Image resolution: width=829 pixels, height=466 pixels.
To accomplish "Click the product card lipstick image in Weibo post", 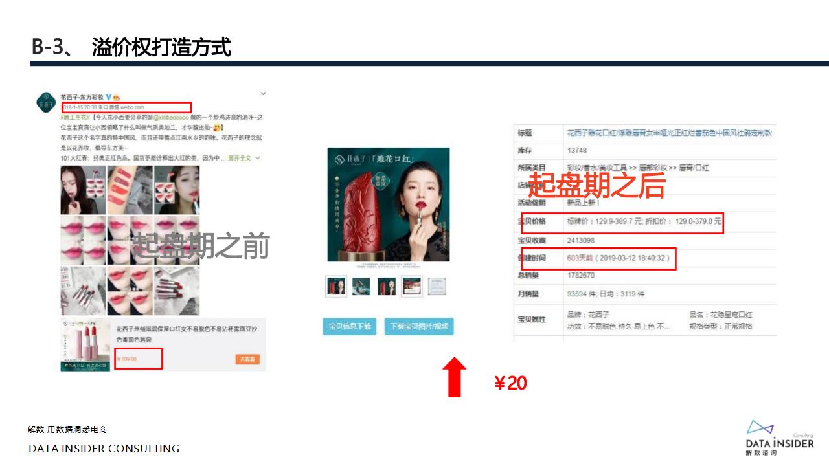I will pos(85,344).
